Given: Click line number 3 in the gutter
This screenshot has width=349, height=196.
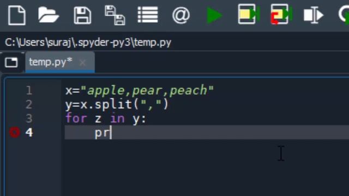Looking at the screenshot, I should coord(29,119).
